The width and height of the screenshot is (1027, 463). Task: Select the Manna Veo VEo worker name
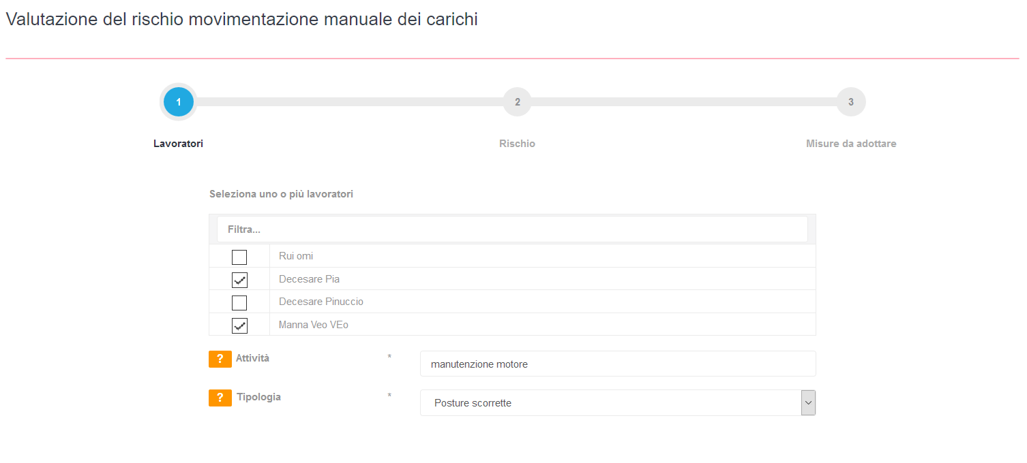pos(314,325)
